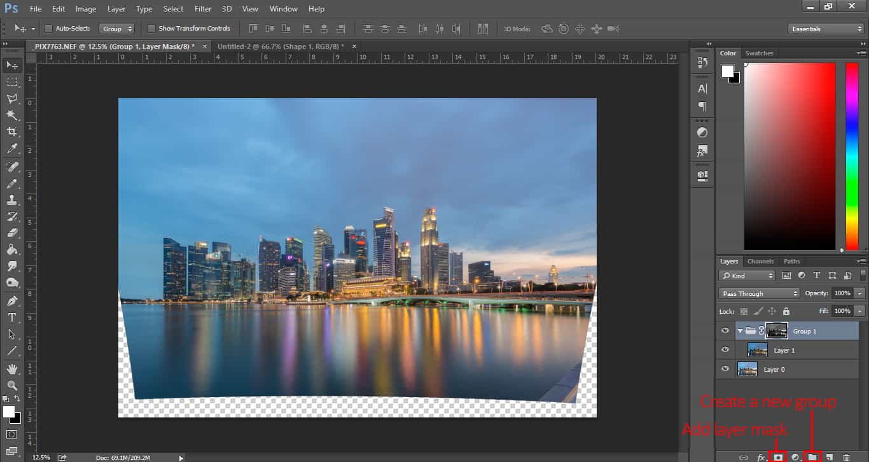Click the Opacity value field
Viewport: 869px width, 462px height.
[842, 293]
